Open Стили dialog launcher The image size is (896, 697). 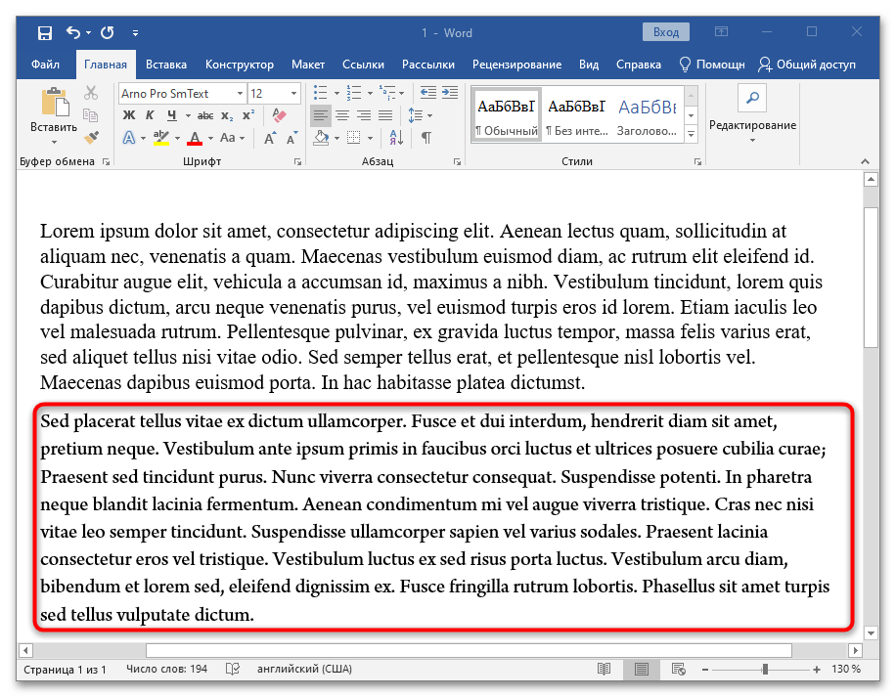697,162
